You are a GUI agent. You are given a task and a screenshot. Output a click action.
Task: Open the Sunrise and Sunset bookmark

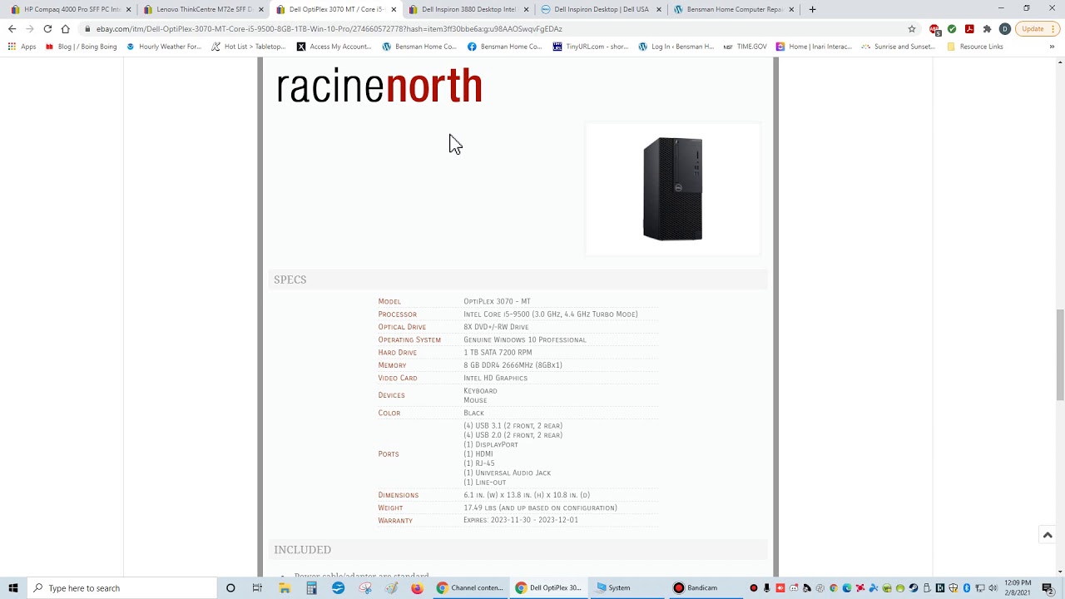[x=899, y=47]
